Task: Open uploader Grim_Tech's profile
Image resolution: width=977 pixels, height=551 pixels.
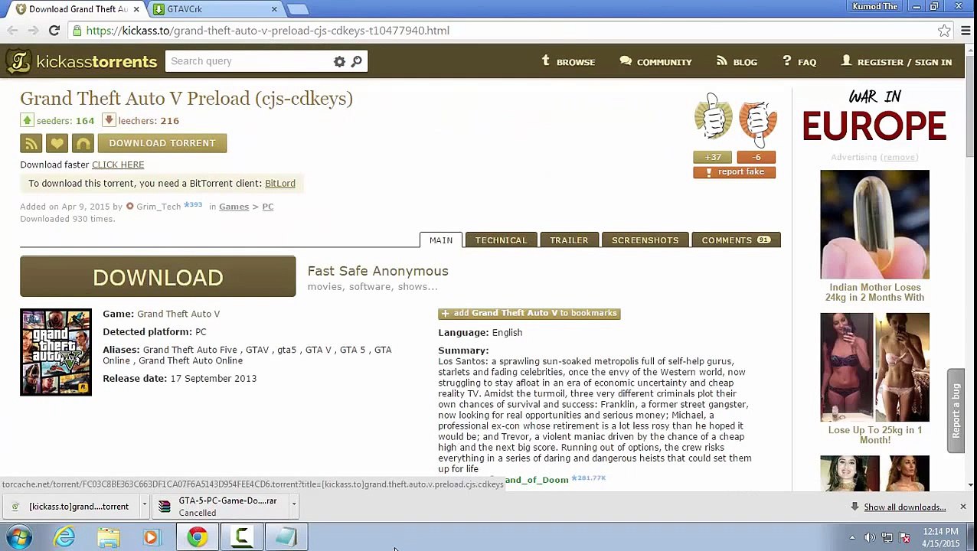Action: coord(158,207)
